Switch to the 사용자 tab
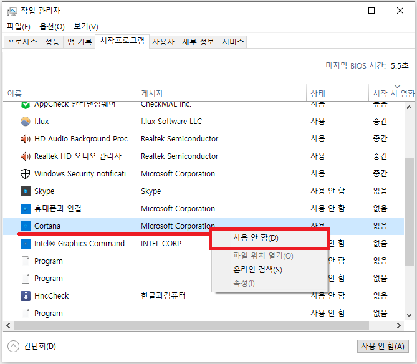This screenshot has width=417, height=364. 163,42
